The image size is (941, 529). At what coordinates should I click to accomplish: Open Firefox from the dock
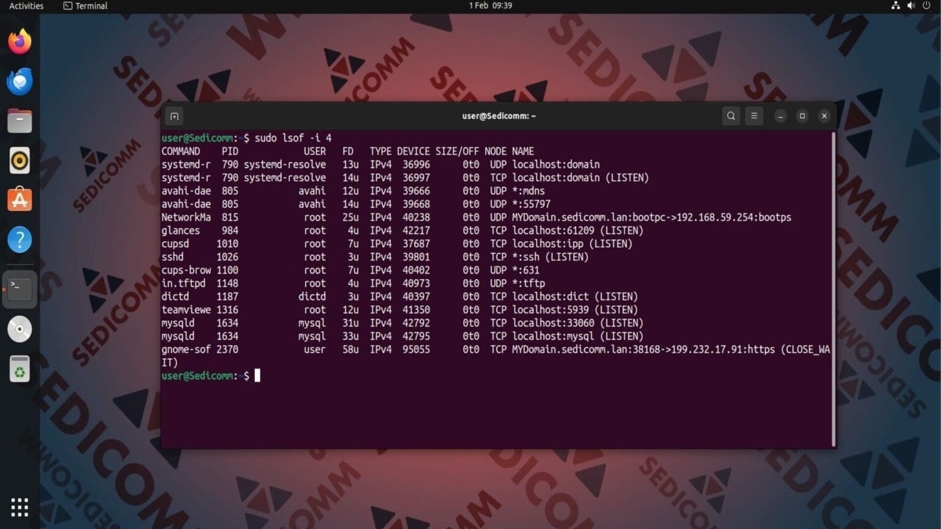pyautogui.click(x=20, y=42)
